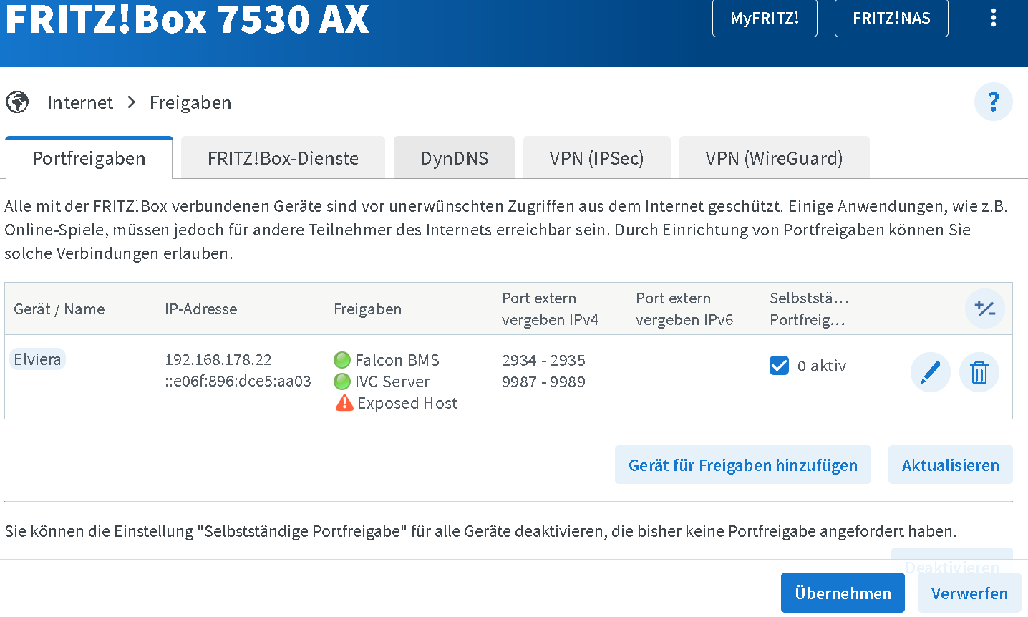Open the VPN (IPSec) tab
The width and height of the screenshot is (1028, 617).
click(596, 158)
